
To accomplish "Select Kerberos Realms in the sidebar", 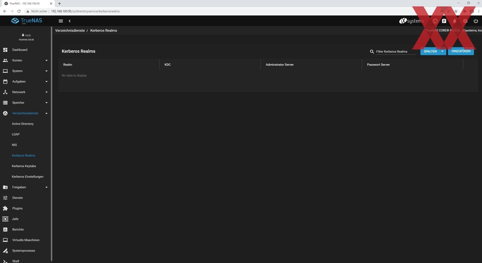I will [x=23, y=156].
